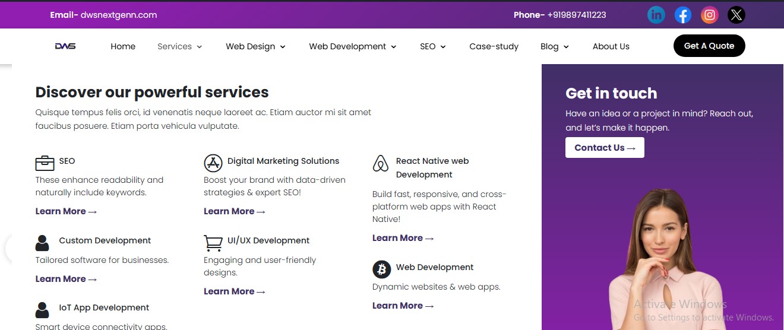
Task: Click the Contact Us button
Action: 605,148
